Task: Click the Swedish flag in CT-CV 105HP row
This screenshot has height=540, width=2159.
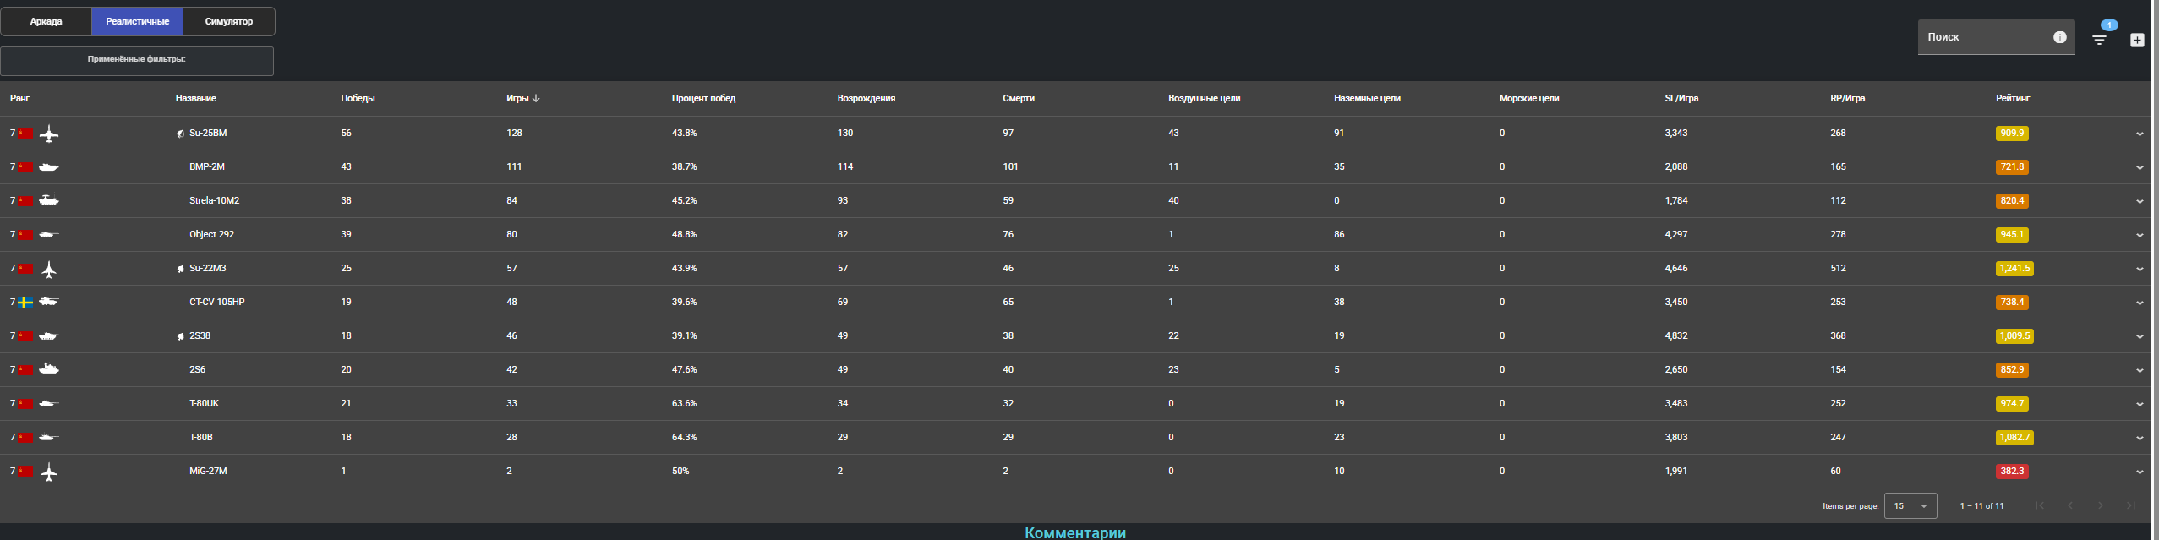Action: [26, 303]
